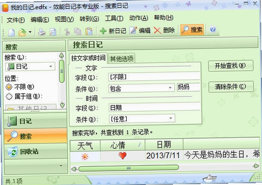Sort results by 心情 column header
The width and height of the screenshot is (262, 185).
[x=123, y=145]
